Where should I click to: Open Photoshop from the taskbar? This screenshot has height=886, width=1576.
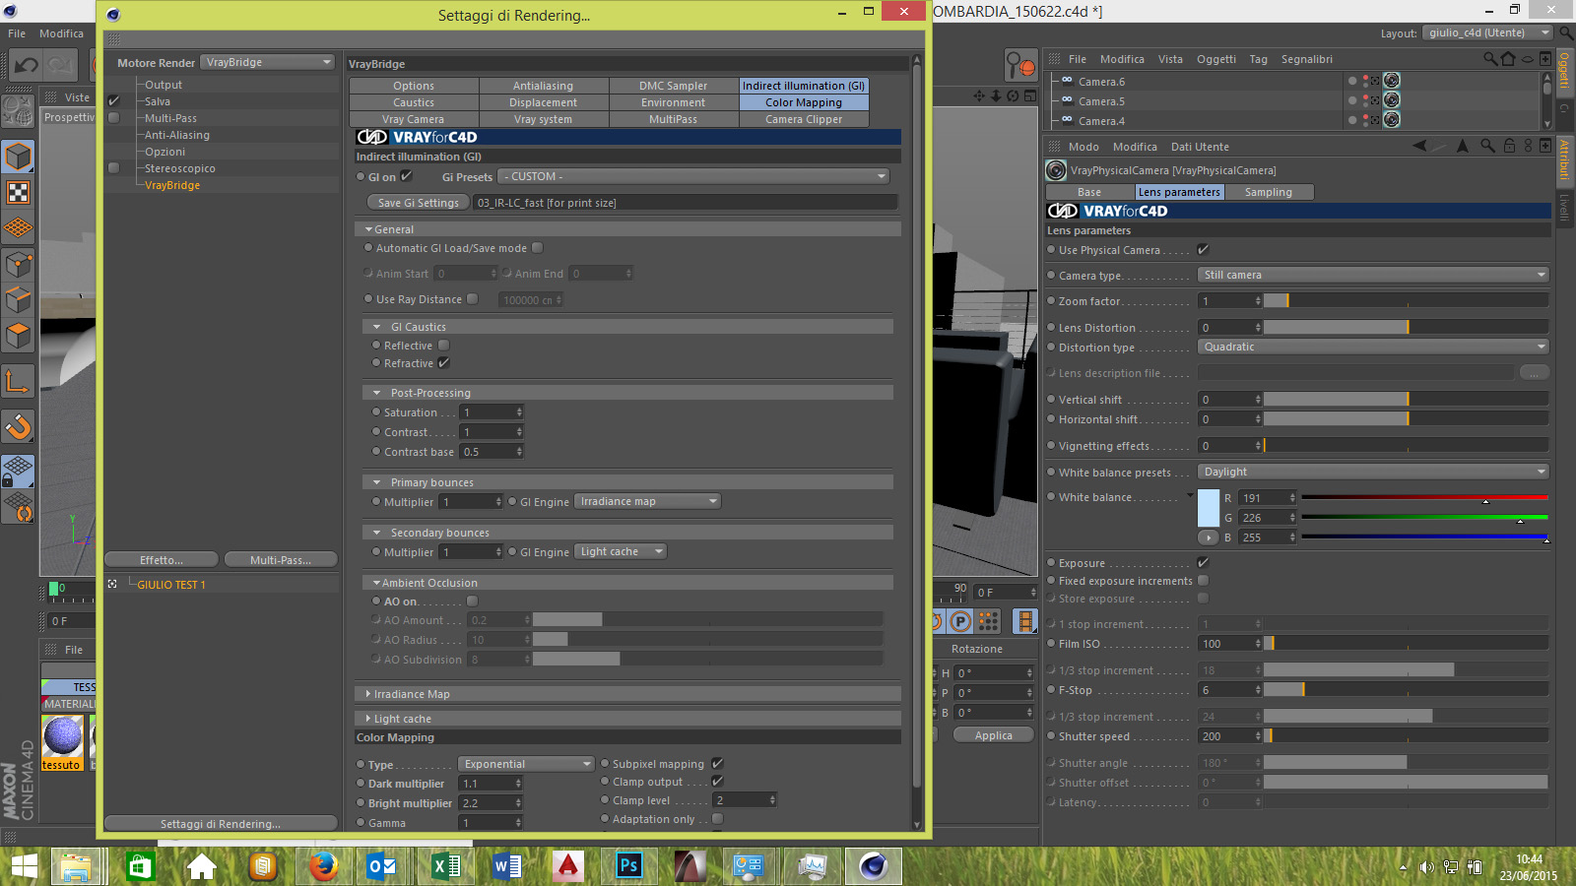coord(628,866)
